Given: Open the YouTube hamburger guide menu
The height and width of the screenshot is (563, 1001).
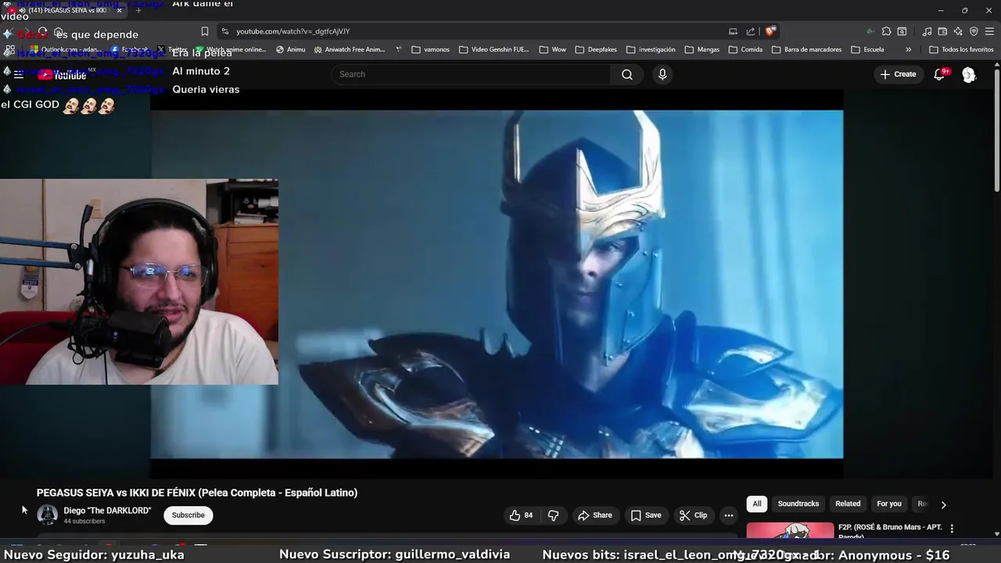Looking at the screenshot, I should point(19,75).
